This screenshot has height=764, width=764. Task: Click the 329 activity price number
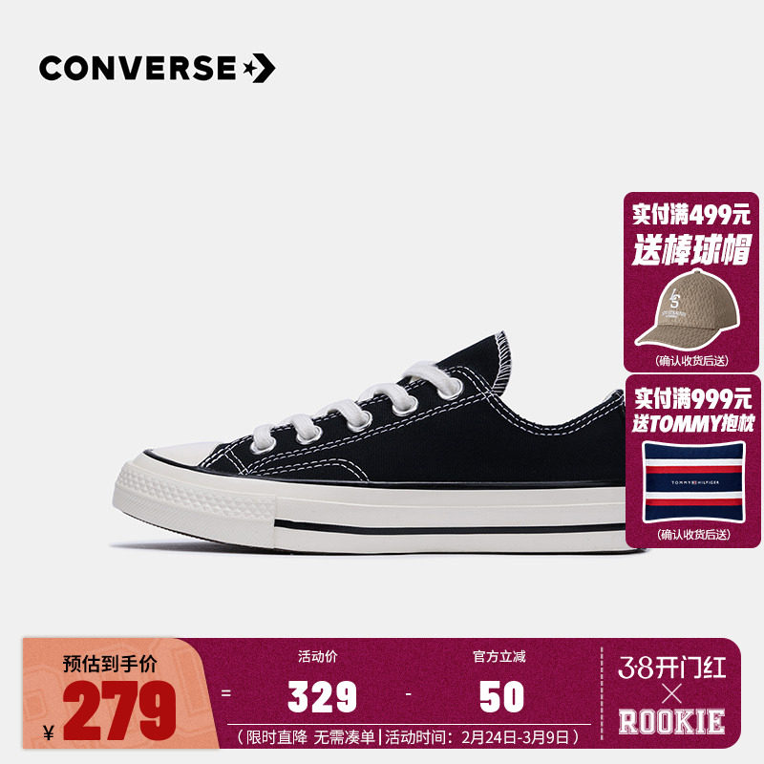click(x=323, y=696)
